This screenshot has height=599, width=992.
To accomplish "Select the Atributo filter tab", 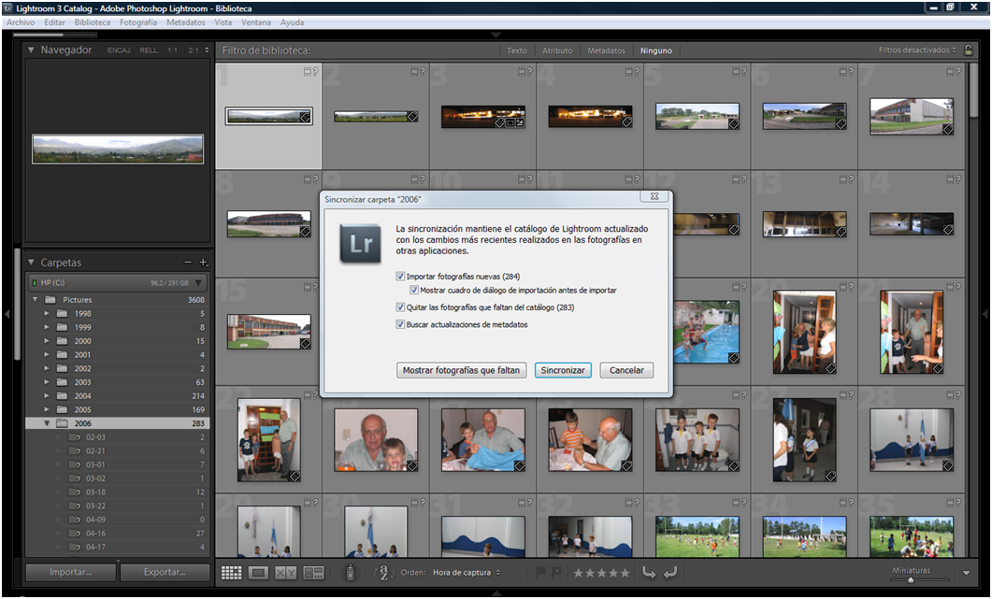I will tap(557, 50).
